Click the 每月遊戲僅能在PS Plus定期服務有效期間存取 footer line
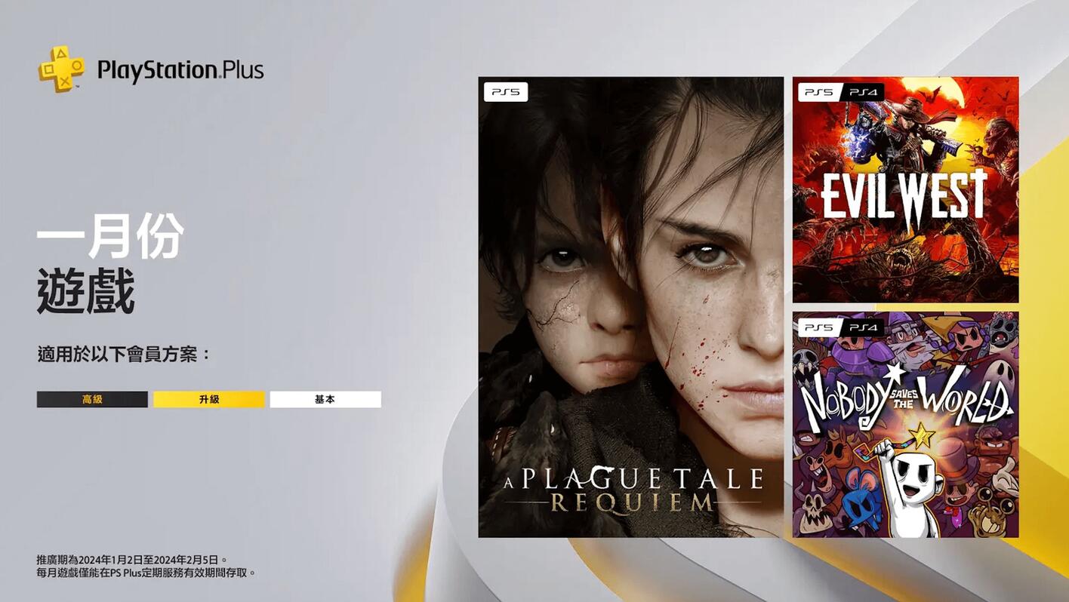This screenshot has width=1069, height=602. click(x=146, y=573)
